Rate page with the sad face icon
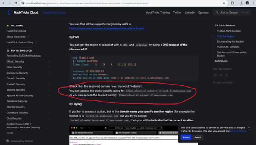Viewport: 256px width, 145px height. 216,75
